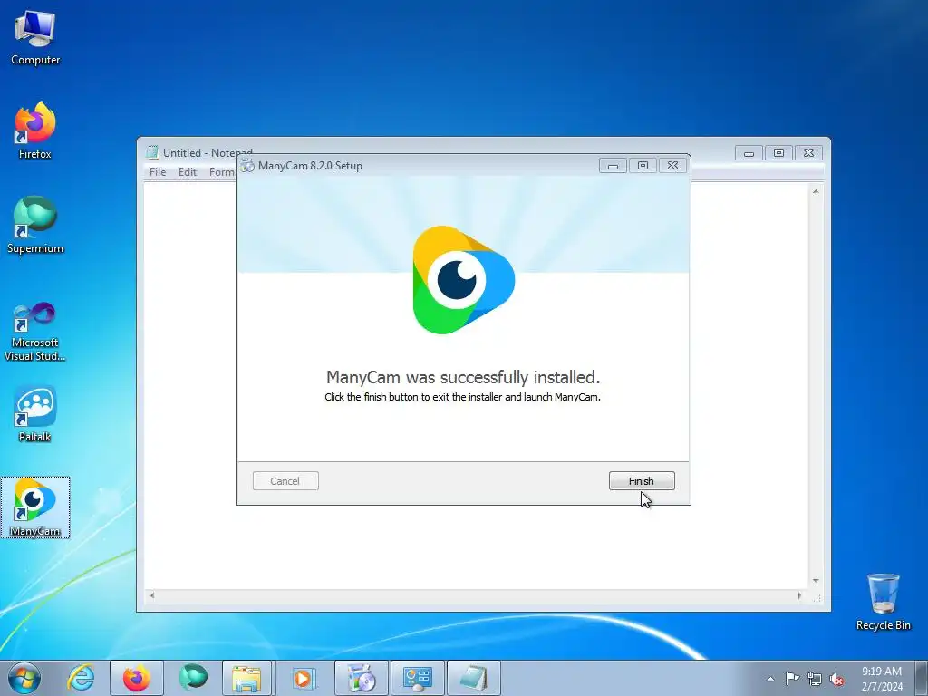Open the Windows Start menu orb
928x696 pixels.
pos(24,678)
